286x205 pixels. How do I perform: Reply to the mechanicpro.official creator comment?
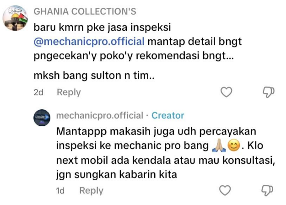click(x=91, y=190)
